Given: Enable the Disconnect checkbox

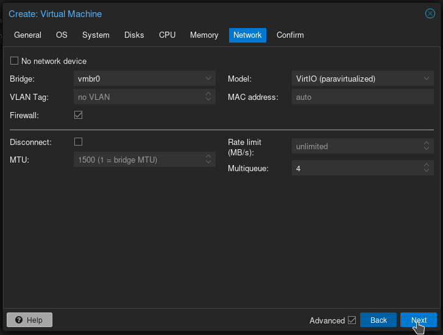Looking at the screenshot, I should (x=78, y=141).
